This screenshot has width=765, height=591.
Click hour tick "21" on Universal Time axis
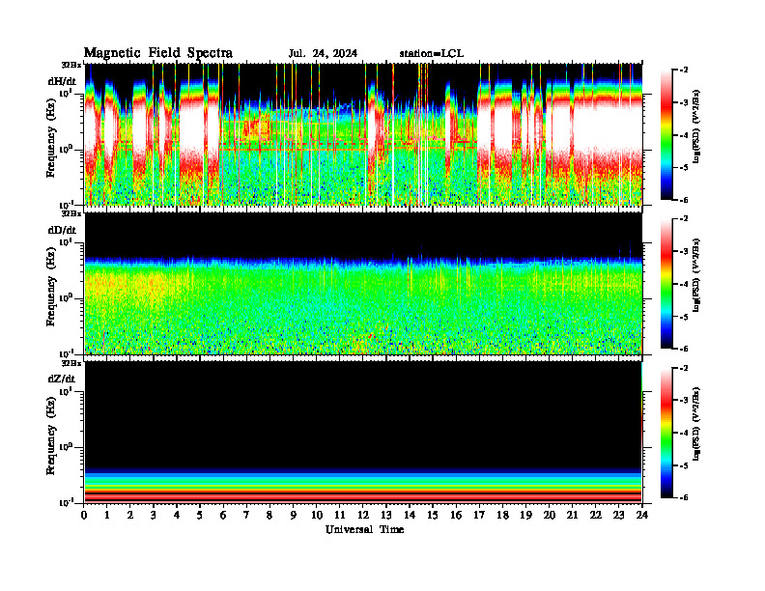point(572,515)
